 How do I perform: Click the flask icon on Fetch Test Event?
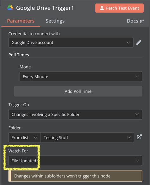102,8
